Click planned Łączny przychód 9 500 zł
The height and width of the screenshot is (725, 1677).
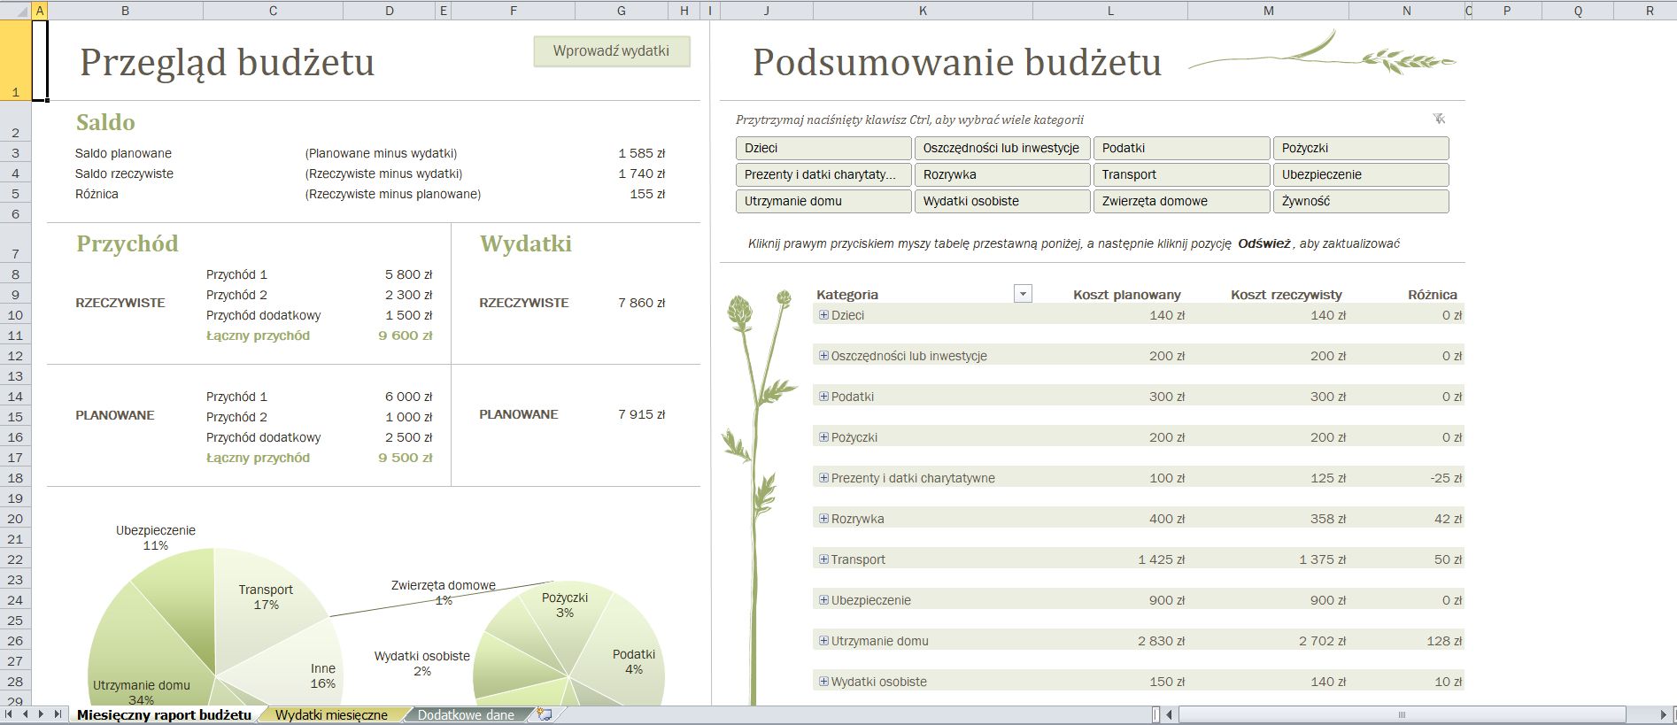406,458
